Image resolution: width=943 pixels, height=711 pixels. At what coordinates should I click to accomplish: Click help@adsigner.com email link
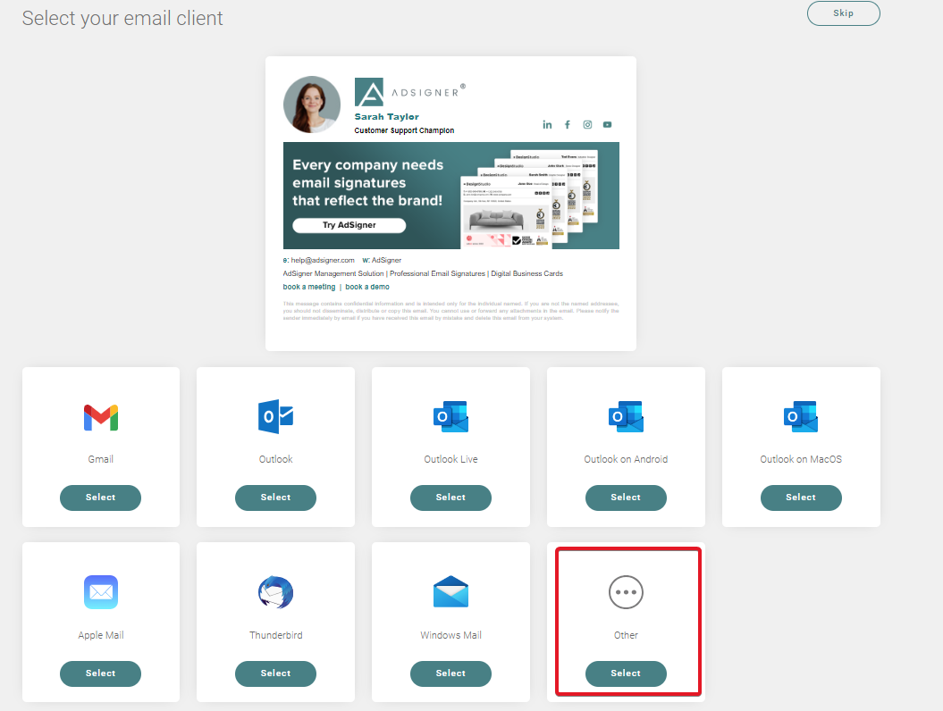tap(323, 260)
